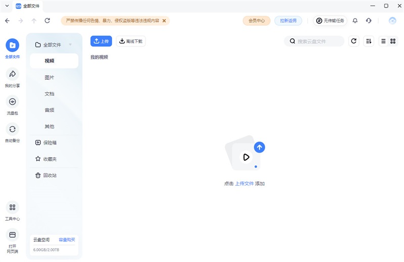The height and width of the screenshot is (262, 404).
Task: Open the user avatar profile
Action: (392, 21)
